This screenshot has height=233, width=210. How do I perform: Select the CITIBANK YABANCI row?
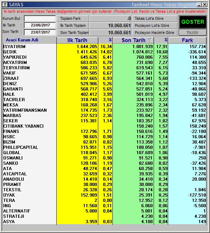(105, 126)
